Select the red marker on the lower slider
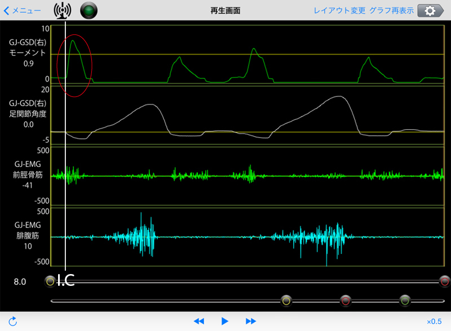Viewport: 451px width, 331px height. pyautogui.click(x=346, y=301)
